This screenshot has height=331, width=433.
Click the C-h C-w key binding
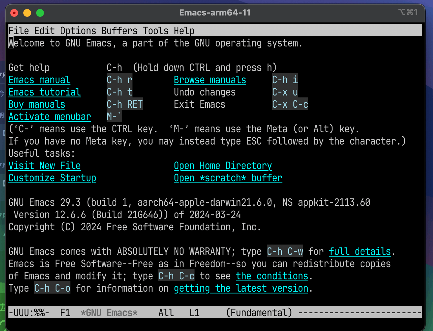point(285,251)
